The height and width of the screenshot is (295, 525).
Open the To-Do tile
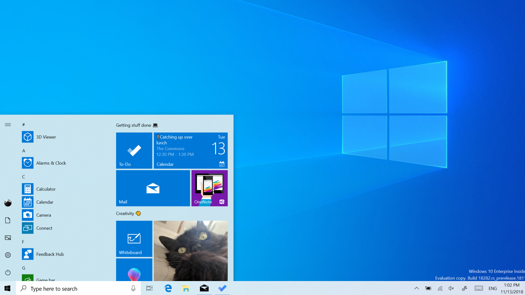[134, 150]
